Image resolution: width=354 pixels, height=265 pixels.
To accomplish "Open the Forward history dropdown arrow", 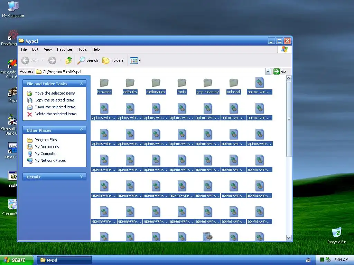I will pyautogui.click(x=60, y=60).
